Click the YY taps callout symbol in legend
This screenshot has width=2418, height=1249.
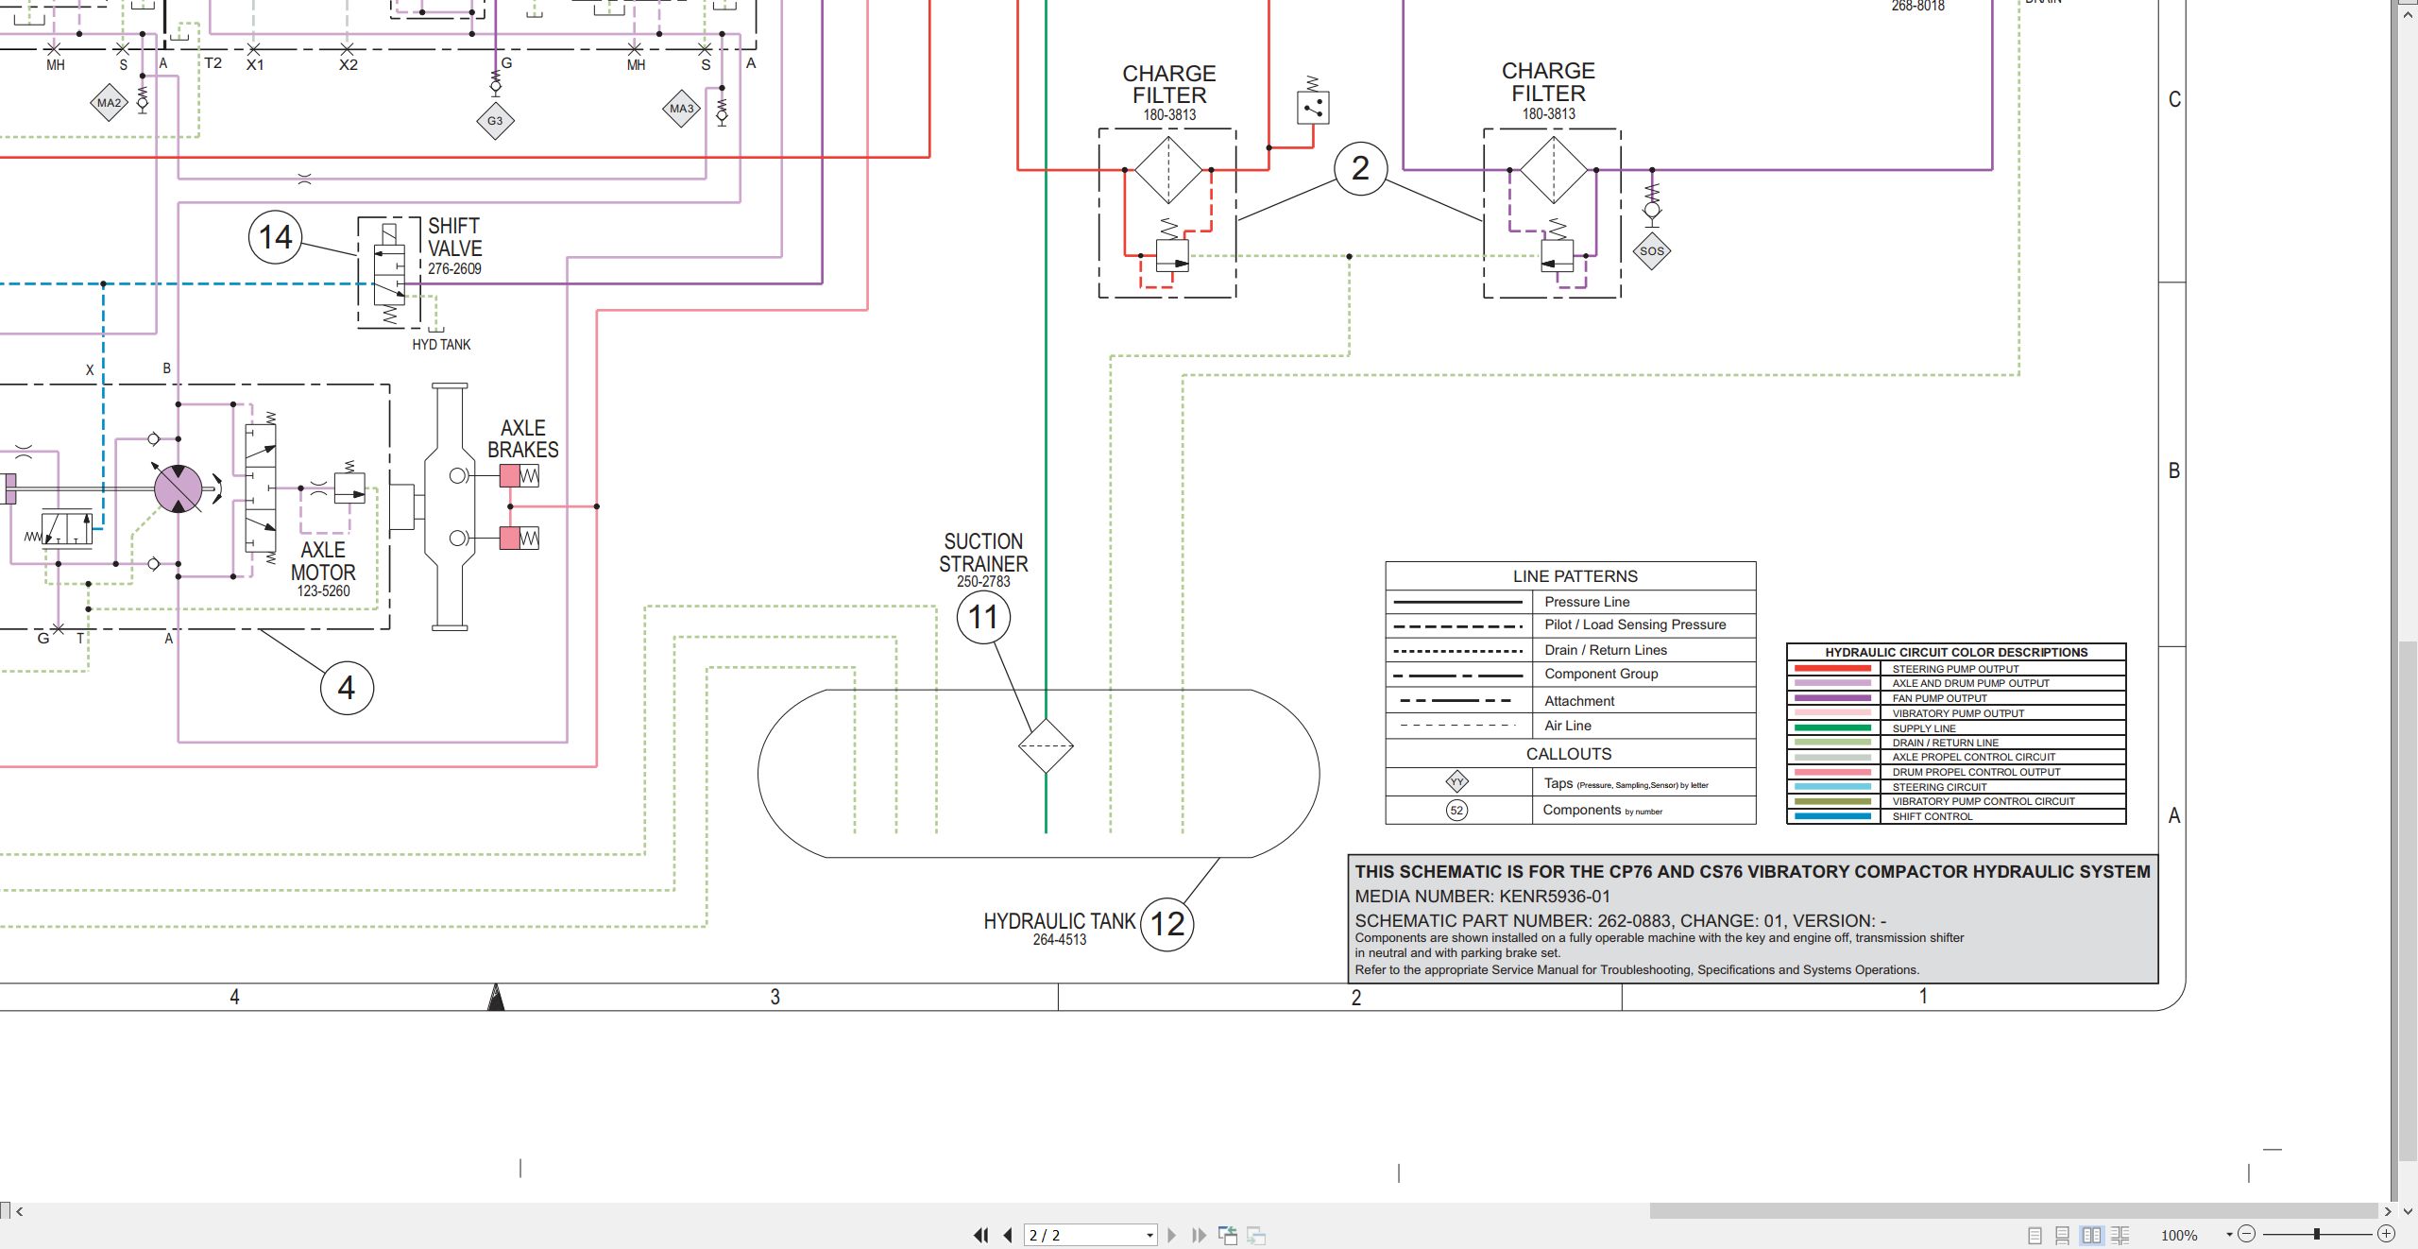(1457, 781)
